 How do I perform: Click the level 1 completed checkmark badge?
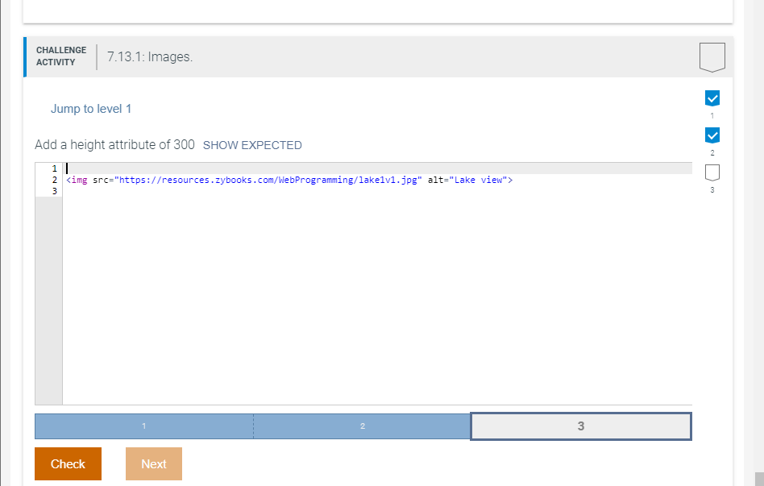click(712, 98)
